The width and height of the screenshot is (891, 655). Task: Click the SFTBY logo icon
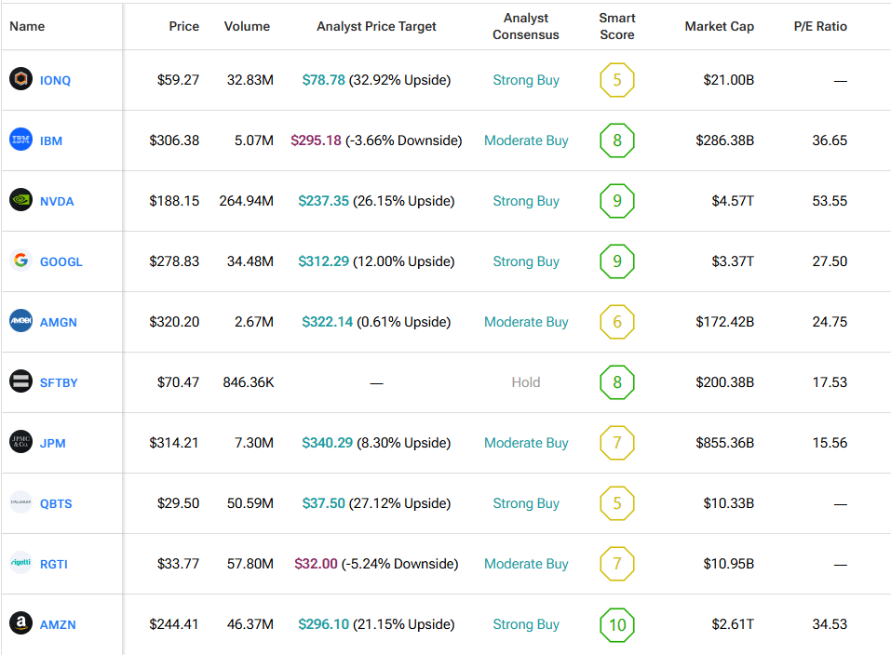click(20, 382)
